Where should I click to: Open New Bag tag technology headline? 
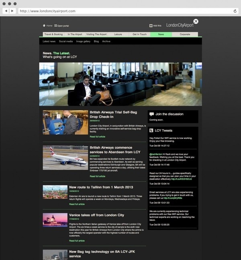coord(102,254)
